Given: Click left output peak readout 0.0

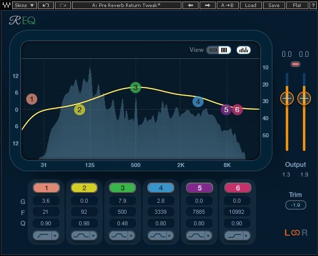Looking at the screenshot, I should (287, 54).
